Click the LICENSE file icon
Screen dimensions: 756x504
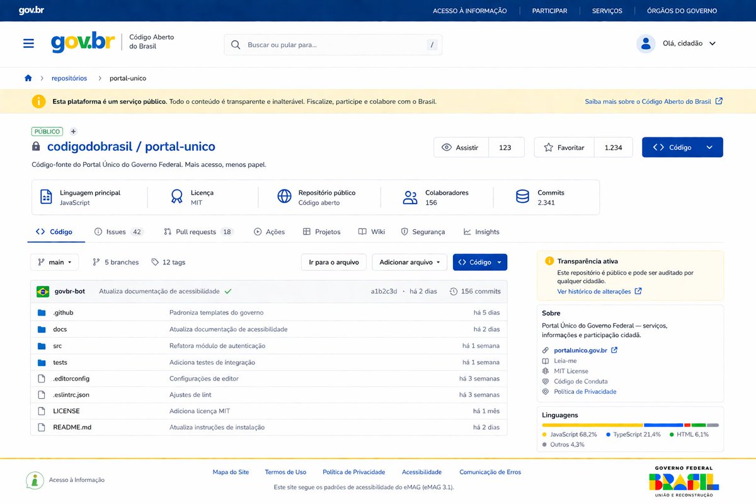[x=42, y=411]
